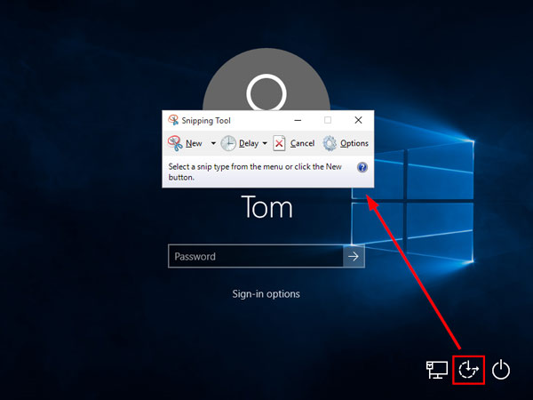Open Snipping Tool help via question mark icon

tap(362, 167)
